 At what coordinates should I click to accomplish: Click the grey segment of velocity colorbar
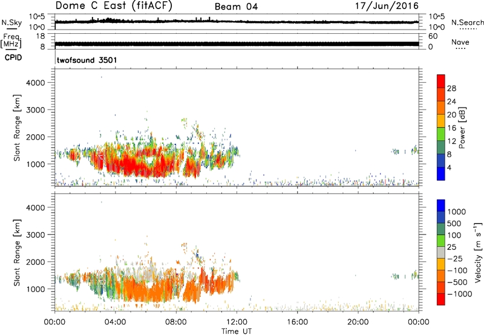441,253
